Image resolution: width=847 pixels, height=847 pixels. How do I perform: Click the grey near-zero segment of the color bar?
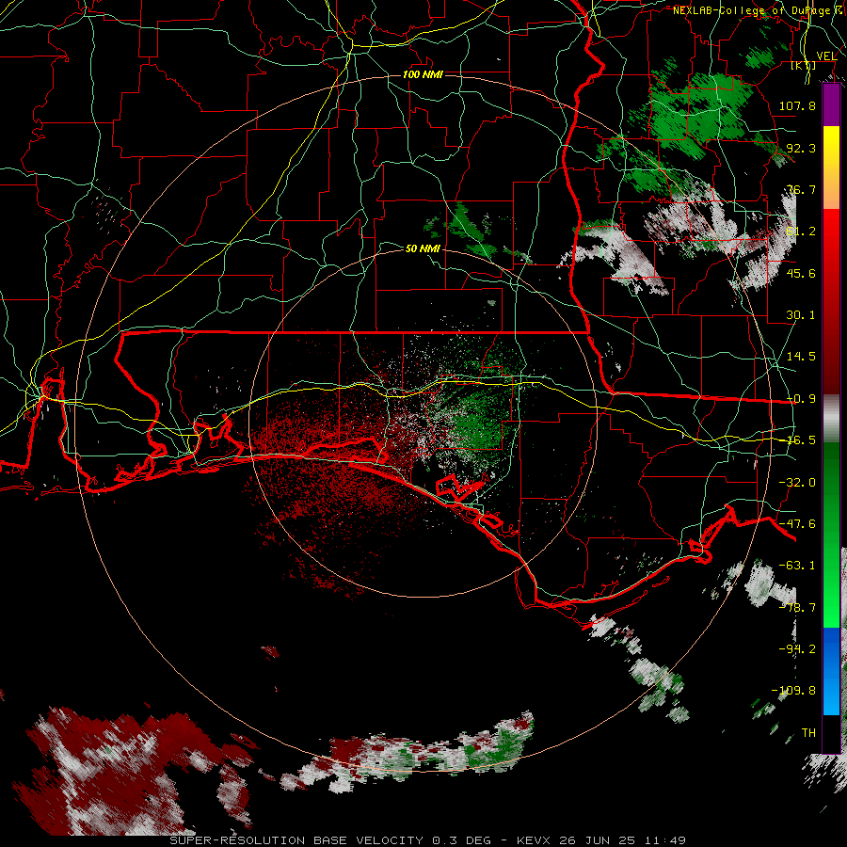pos(831,418)
